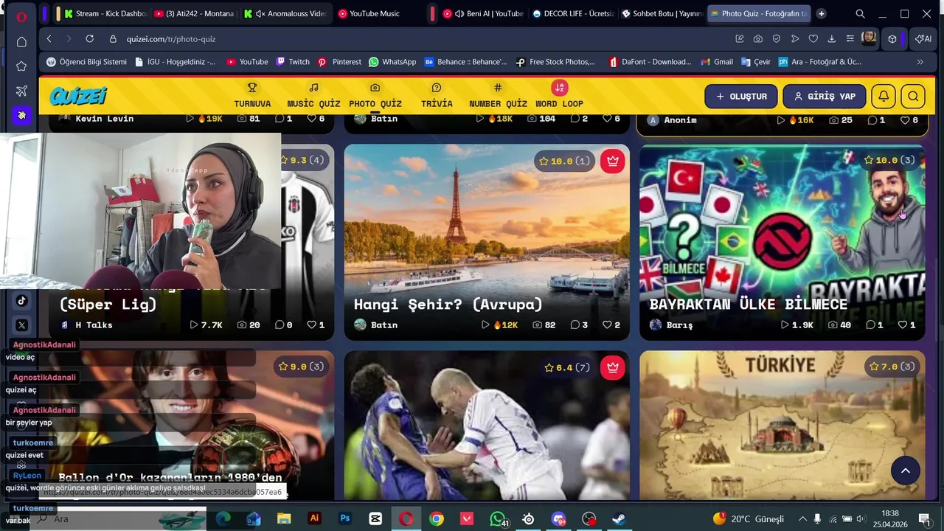This screenshot has width=944, height=531.
Task: Open Music Quiz section
Action: tap(313, 96)
